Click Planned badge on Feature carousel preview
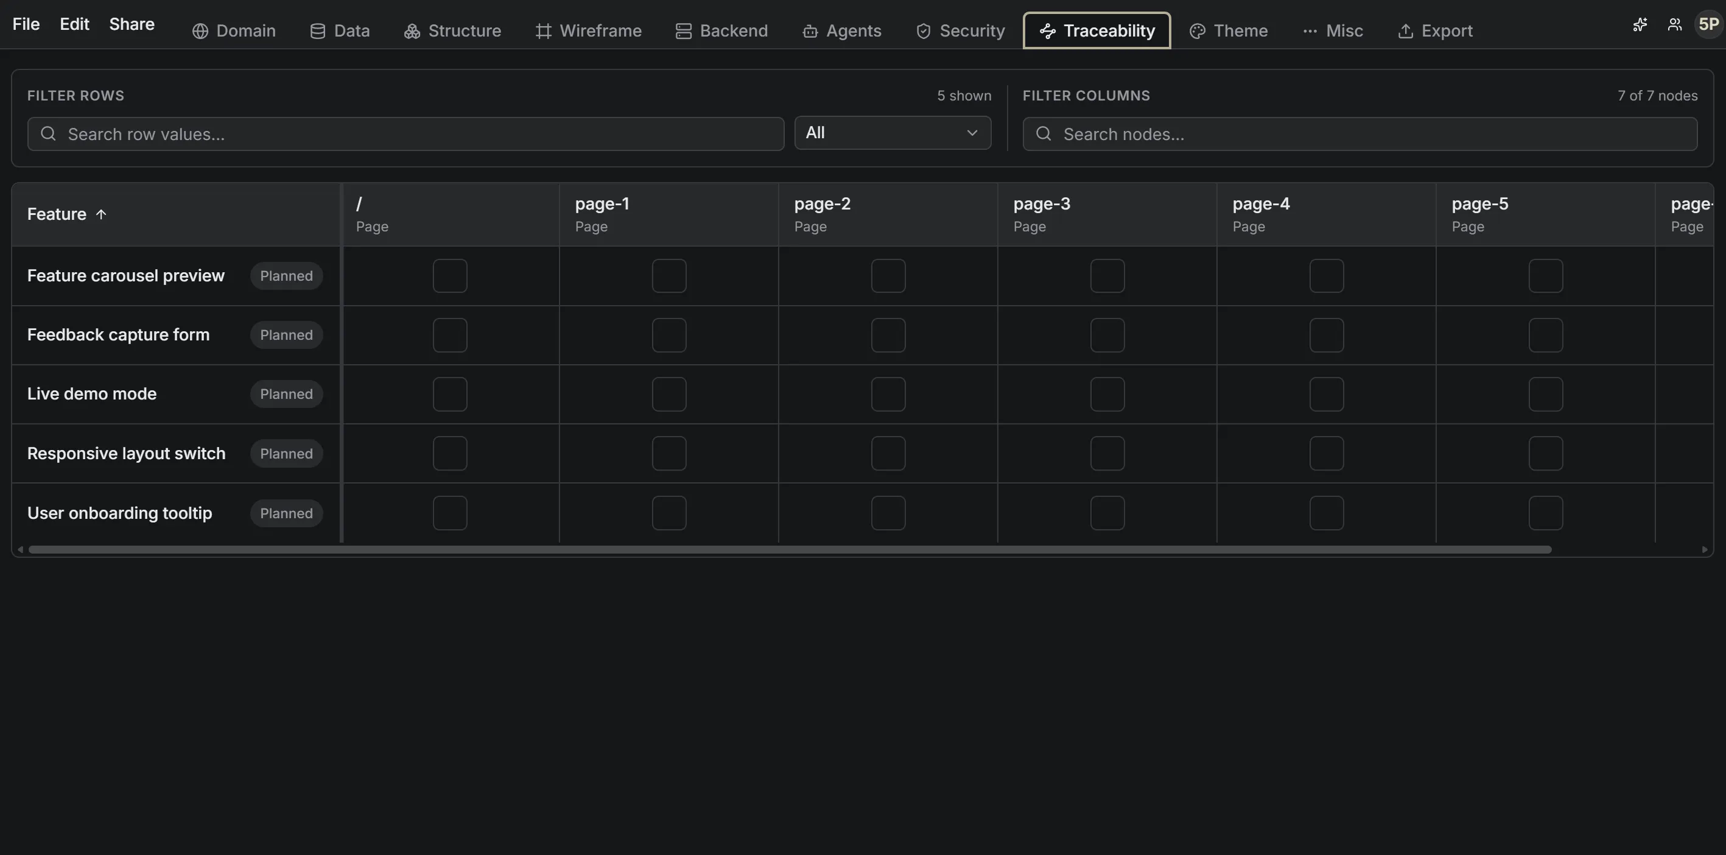Screen dimensions: 1726x855 click(x=286, y=276)
